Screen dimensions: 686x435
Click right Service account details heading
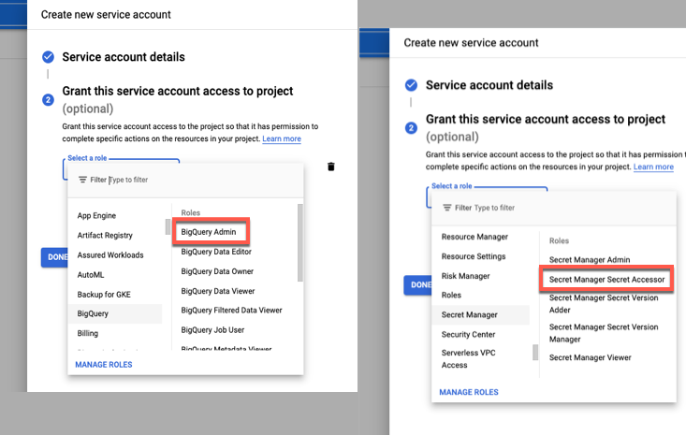point(489,85)
